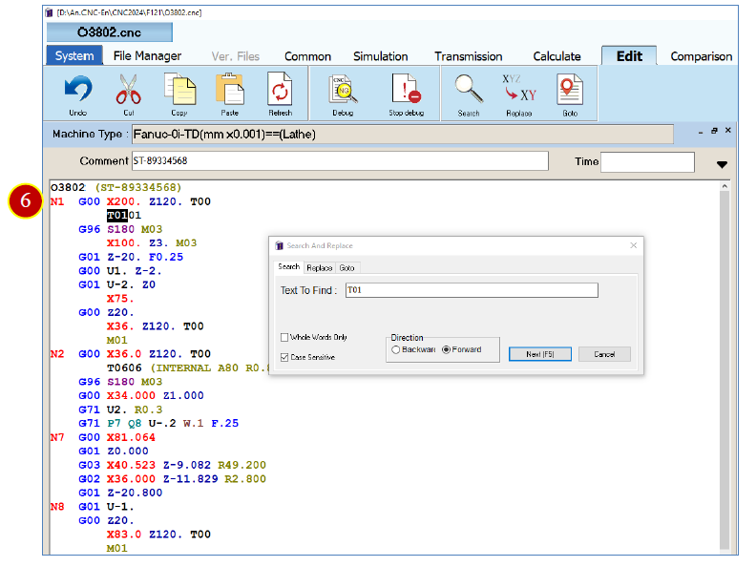756x567 pixels.
Task: Click the Refresh icon
Action: [280, 89]
